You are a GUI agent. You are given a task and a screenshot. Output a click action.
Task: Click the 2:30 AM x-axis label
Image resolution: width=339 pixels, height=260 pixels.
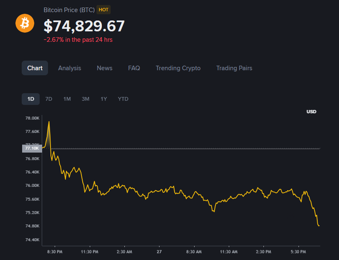(124, 252)
